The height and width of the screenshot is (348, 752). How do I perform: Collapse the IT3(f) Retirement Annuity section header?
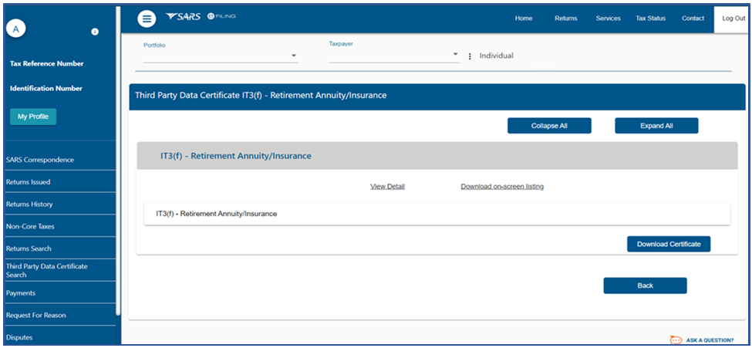pyautogui.click(x=437, y=156)
